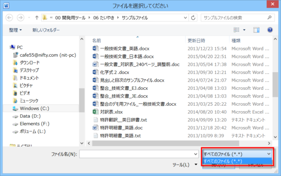This screenshot has width=281, height=176.
Task: Select 特許翻訳__英日辞書.txt text file
Action: point(123,120)
